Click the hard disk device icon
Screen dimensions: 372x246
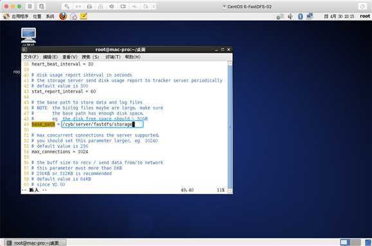click(x=89, y=6)
